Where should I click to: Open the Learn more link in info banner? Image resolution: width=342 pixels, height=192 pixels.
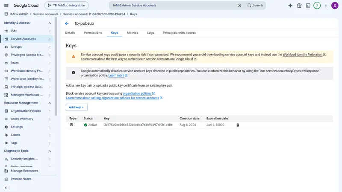[x=118, y=76]
